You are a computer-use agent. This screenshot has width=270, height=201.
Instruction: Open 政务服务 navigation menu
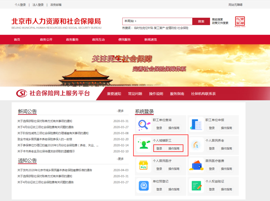point(72,39)
